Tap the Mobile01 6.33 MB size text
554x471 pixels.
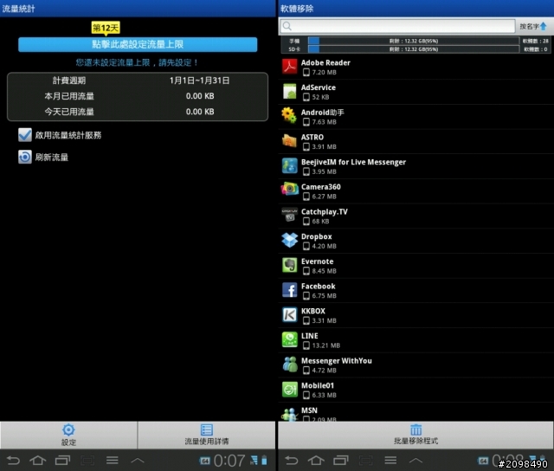(x=324, y=395)
